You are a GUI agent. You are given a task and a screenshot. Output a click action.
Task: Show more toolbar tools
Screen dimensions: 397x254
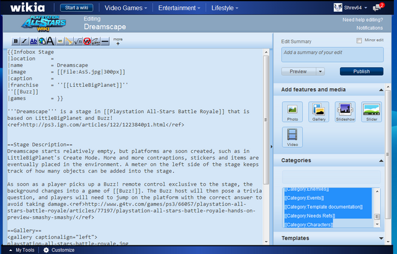[x=118, y=42]
